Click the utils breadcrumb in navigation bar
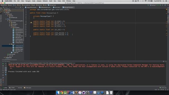This screenshot has height=95, width=169. point(45,5)
